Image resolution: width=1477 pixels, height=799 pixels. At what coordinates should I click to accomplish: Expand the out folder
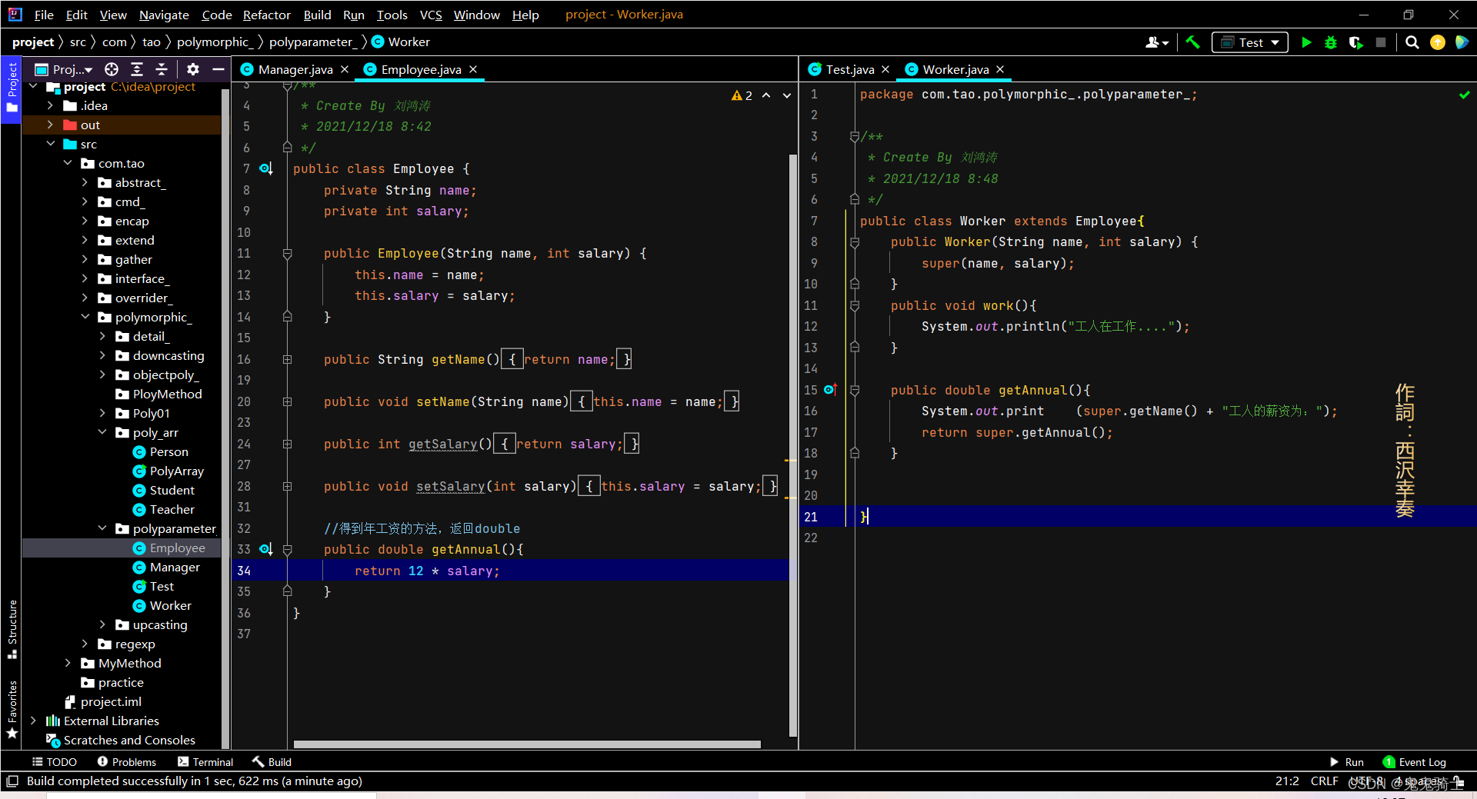(x=50, y=125)
